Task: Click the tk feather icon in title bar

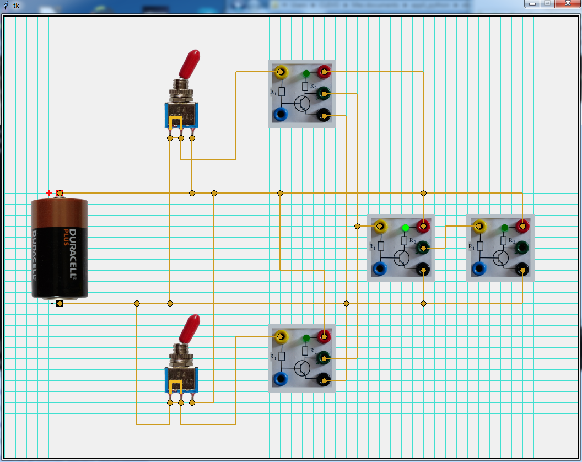Action: tap(6, 4)
